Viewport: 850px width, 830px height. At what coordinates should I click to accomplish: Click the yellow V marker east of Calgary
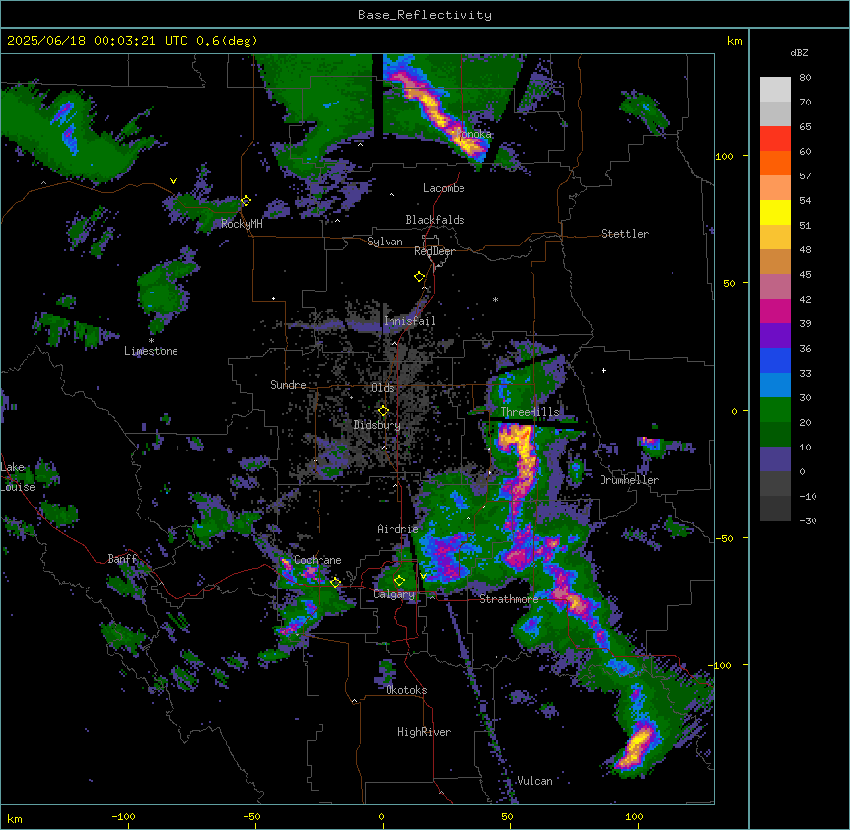click(x=423, y=576)
